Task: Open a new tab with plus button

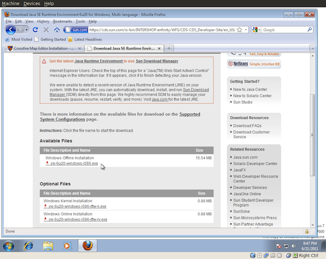Action: pos(169,49)
